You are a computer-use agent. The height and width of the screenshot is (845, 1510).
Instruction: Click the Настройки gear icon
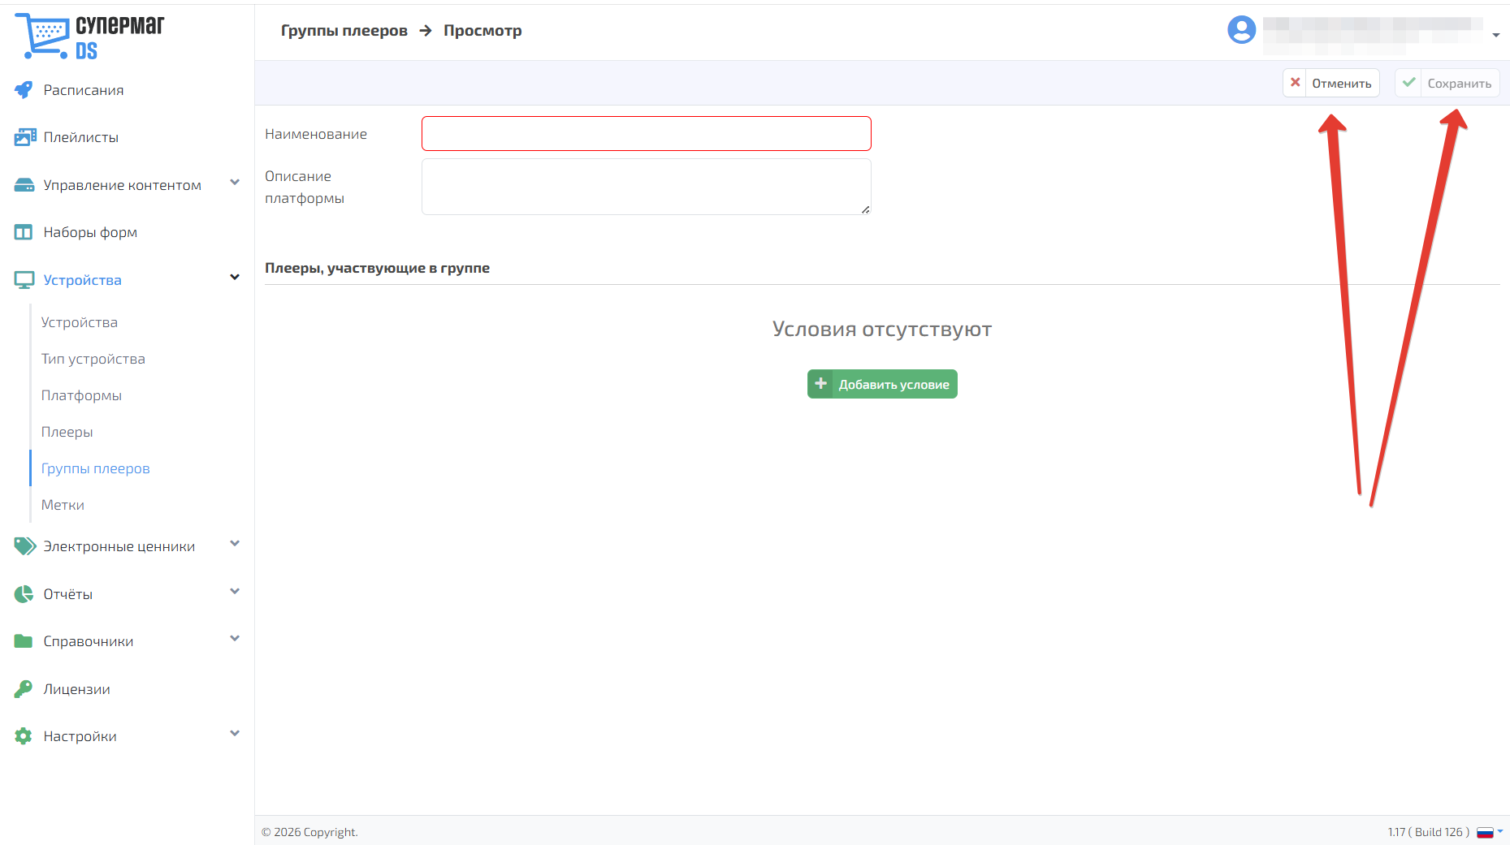pyautogui.click(x=24, y=736)
